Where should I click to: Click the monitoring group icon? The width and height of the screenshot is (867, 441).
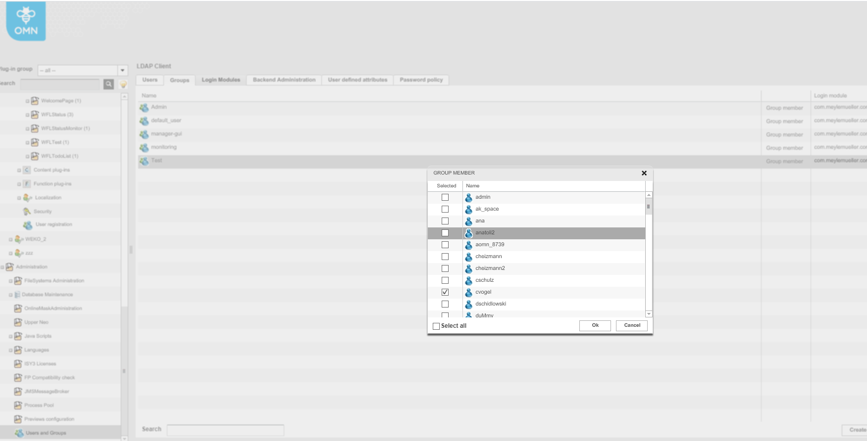click(144, 147)
